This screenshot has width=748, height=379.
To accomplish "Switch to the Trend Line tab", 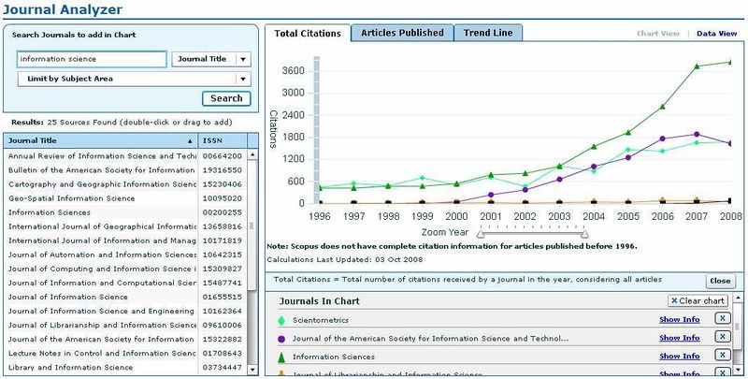I will tap(487, 33).
